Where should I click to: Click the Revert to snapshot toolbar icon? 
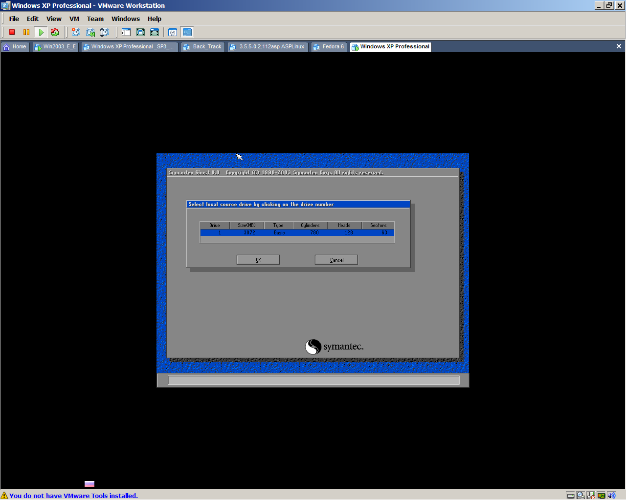click(x=90, y=32)
